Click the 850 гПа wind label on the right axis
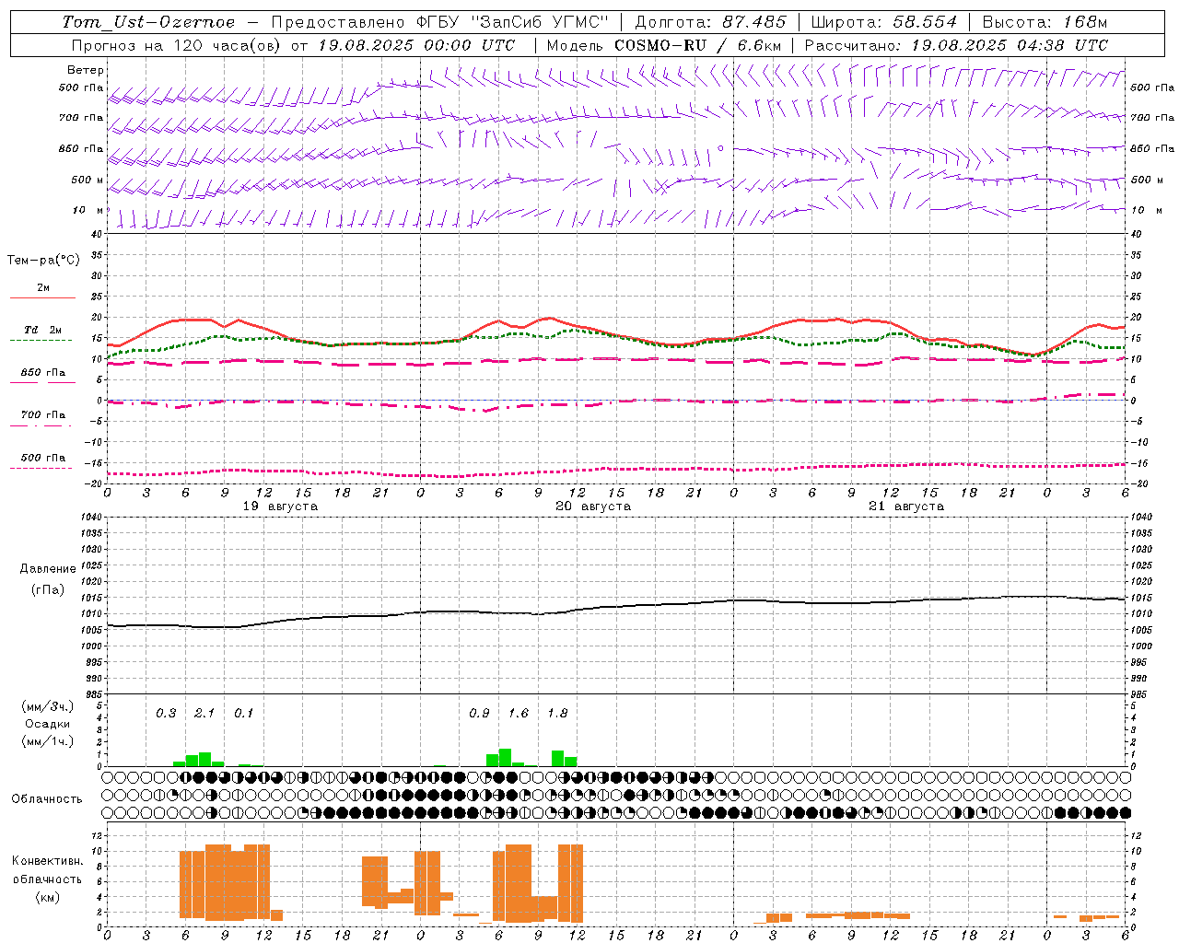The width and height of the screenshot is (1179, 943). 1152,148
